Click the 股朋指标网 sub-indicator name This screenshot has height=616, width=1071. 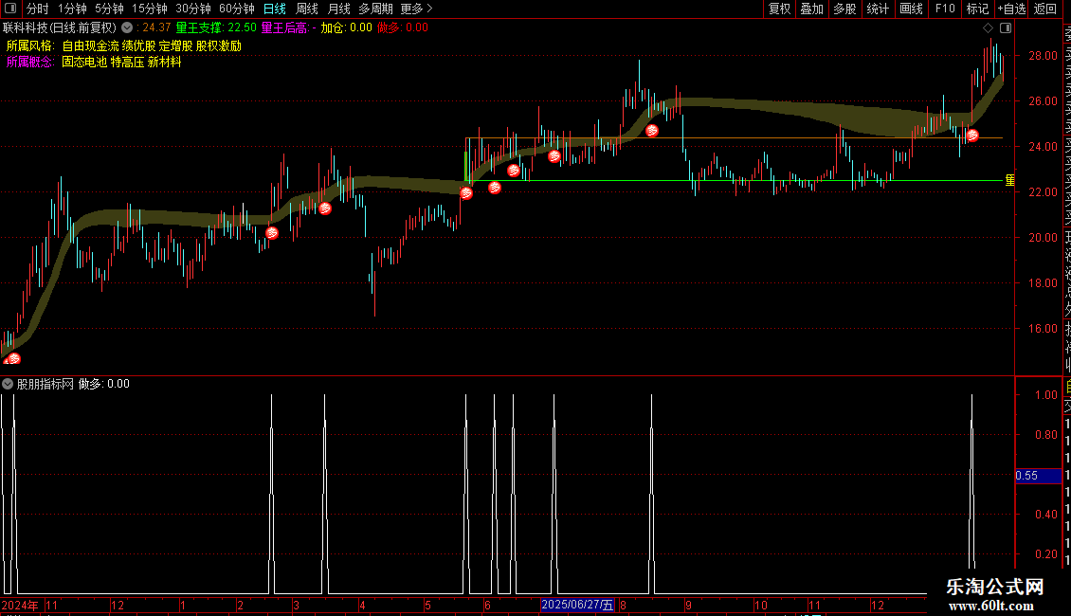coord(45,384)
